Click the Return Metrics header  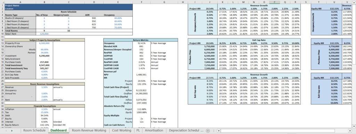[x=140, y=40]
